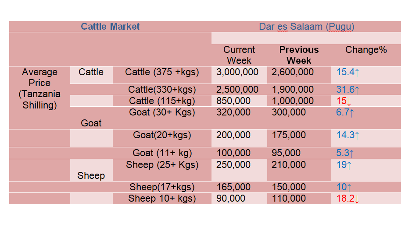Click the Cattle Market header cell
Viewport: 405px width, 227px height.
pyautogui.click(x=110, y=27)
